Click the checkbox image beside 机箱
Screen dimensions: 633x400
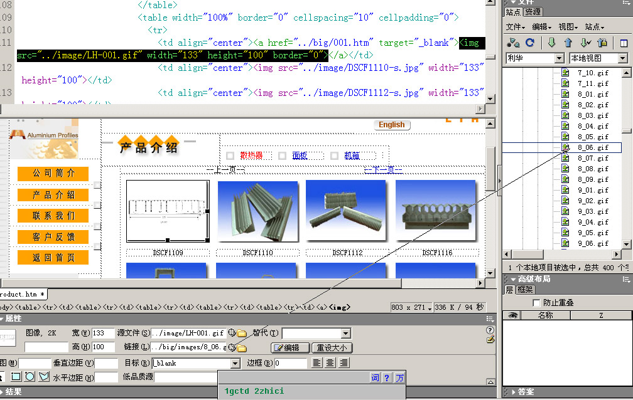335,155
